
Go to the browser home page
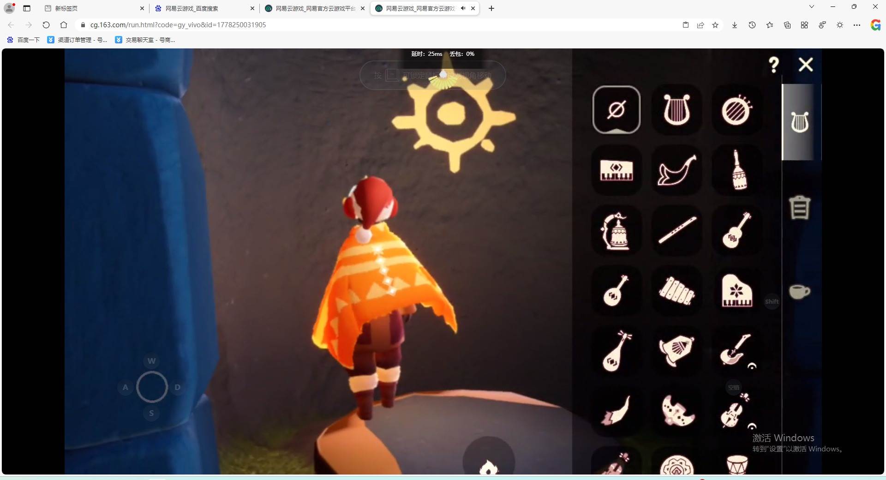(x=64, y=25)
